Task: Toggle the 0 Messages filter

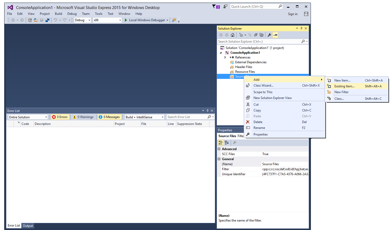Action: [x=110, y=117]
